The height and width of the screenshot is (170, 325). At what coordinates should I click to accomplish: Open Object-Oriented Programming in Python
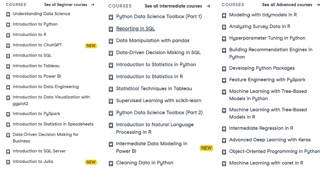point(274,151)
